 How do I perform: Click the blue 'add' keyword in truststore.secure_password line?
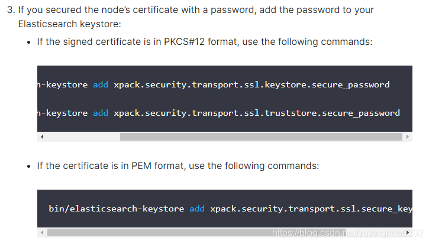pos(101,113)
